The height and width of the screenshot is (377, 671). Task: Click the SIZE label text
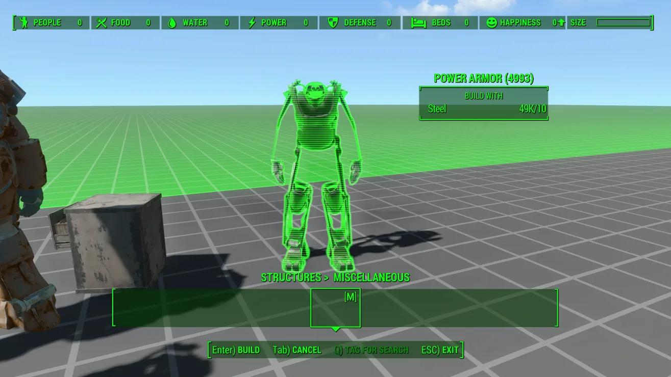click(x=578, y=22)
